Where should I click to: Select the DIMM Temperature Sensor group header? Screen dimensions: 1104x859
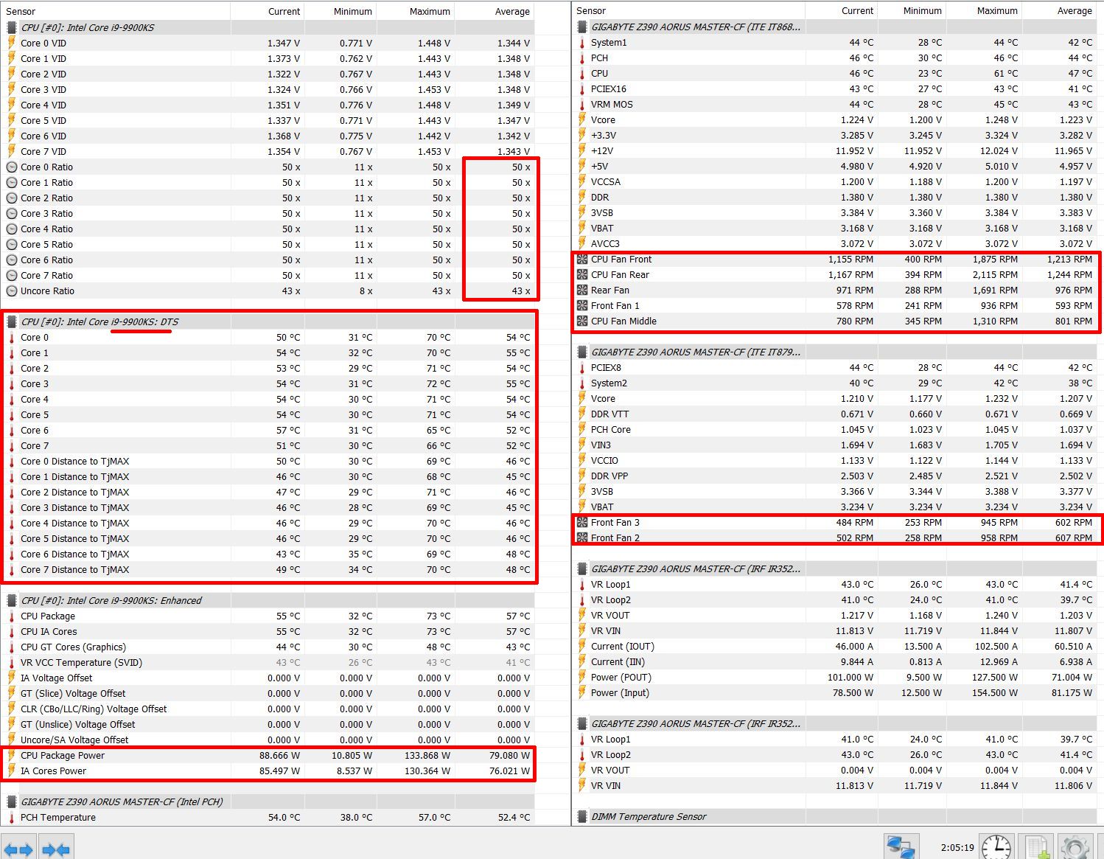click(x=649, y=817)
